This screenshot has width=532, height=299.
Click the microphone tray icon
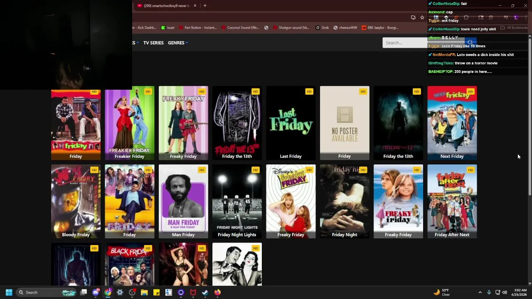pos(489,292)
